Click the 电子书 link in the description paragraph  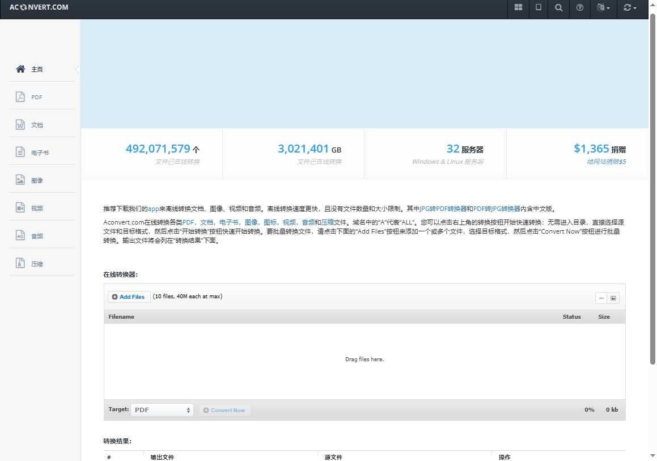point(229,222)
